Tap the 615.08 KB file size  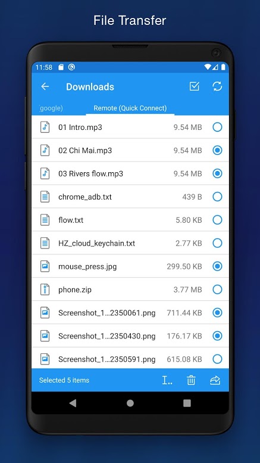pos(184,359)
